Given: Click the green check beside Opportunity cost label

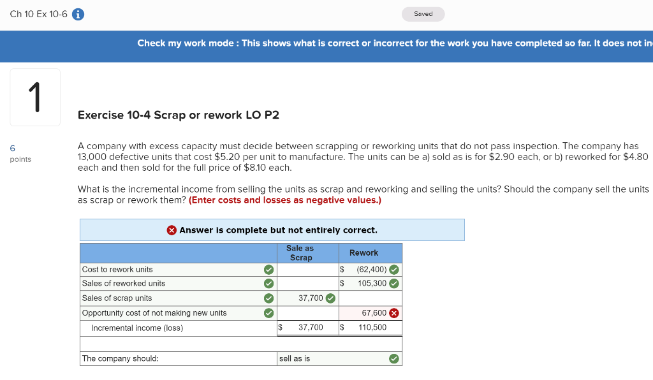Looking at the screenshot, I should point(268,313).
